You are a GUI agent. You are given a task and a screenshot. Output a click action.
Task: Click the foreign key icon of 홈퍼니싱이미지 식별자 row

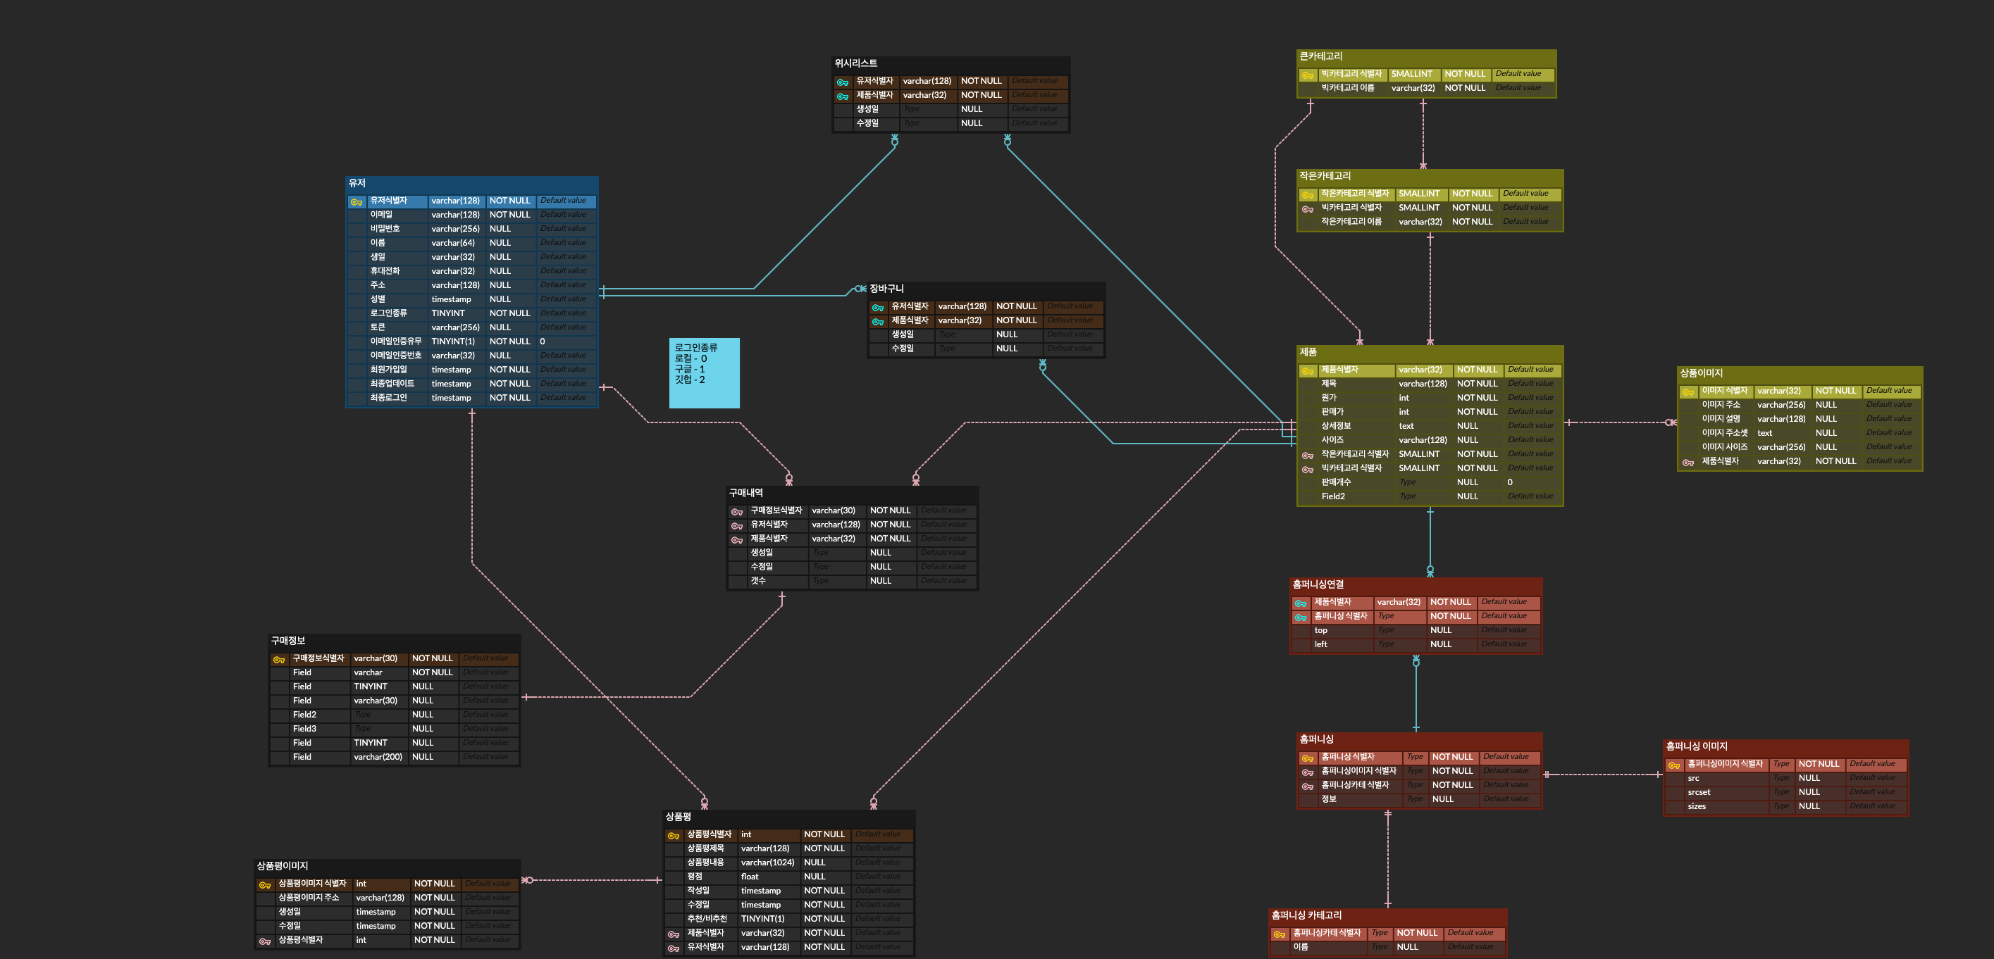(x=1308, y=772)
